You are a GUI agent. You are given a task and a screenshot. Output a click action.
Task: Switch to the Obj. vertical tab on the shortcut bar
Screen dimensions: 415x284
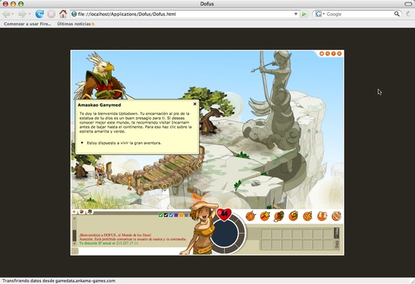point(337,245)
